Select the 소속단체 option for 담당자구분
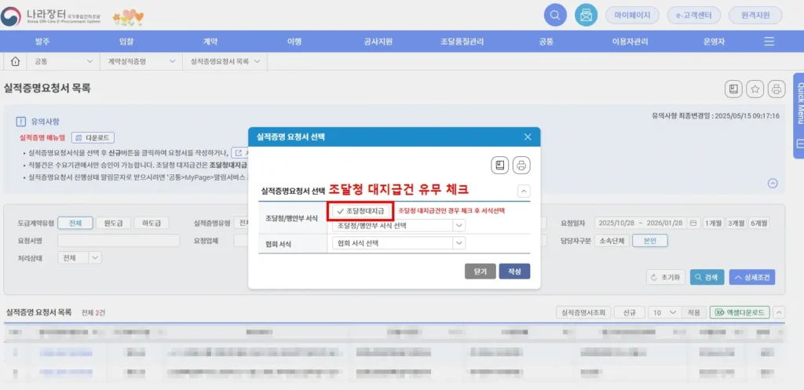The image size is (804, 390). coord(612,241)
